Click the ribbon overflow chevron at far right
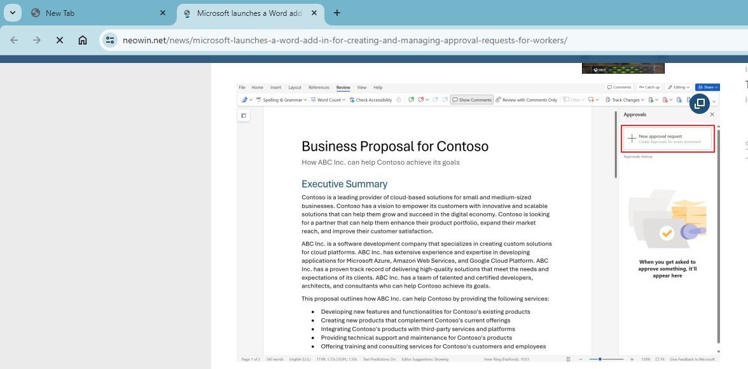This screenshot has height=369, width=748. (x=714, y=101)
